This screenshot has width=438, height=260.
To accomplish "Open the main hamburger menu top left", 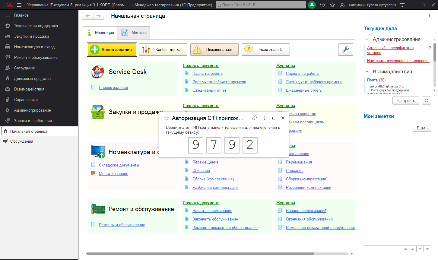I will tap(19, 5).
